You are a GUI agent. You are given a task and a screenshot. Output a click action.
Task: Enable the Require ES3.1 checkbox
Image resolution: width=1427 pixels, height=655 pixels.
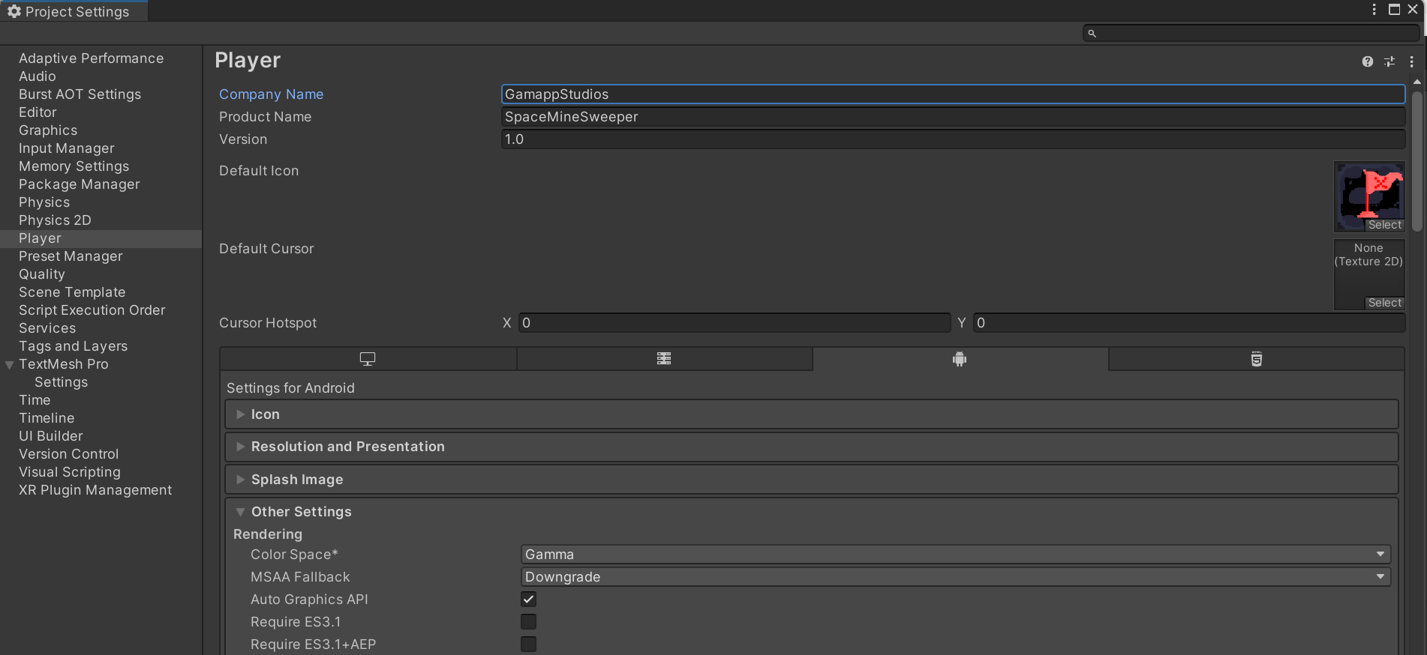(x=529, y=621)
